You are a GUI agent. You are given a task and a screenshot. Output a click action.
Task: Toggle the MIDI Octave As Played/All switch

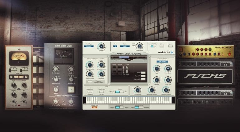(120, 92)
